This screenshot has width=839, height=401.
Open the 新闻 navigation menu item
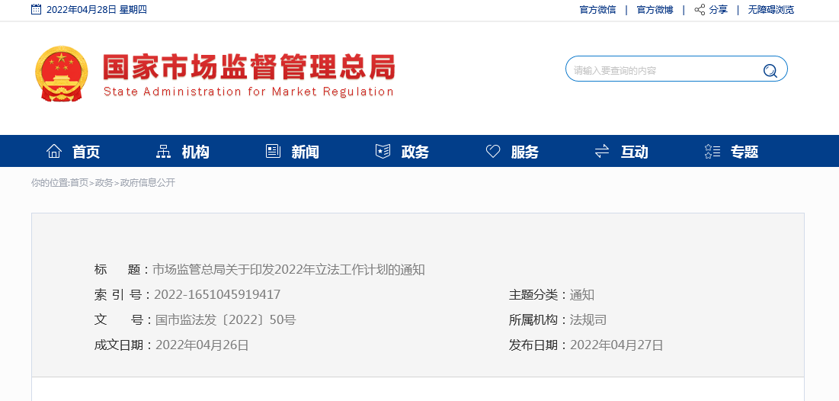(305, 152)
